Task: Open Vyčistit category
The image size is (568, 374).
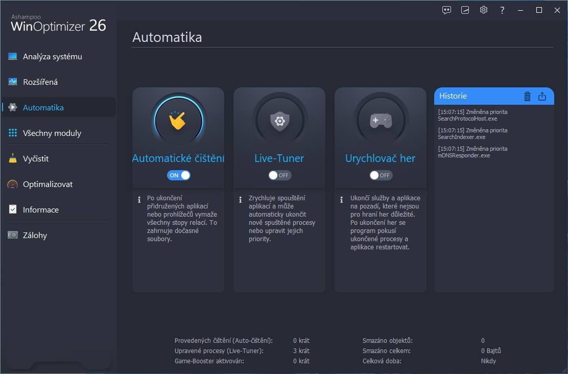Action: pos(59,158)
